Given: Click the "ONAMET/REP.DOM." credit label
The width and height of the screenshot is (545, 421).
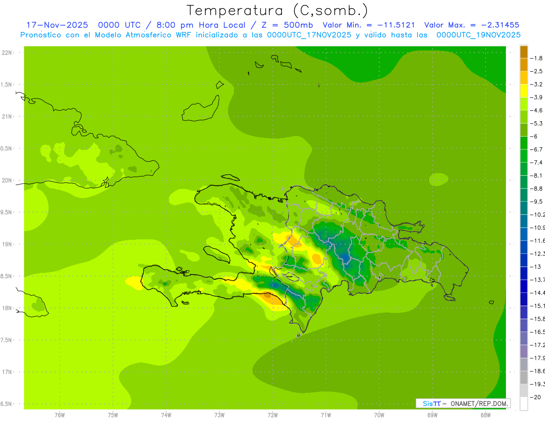Looking at the screenshot, I should (x=480, y=403).
